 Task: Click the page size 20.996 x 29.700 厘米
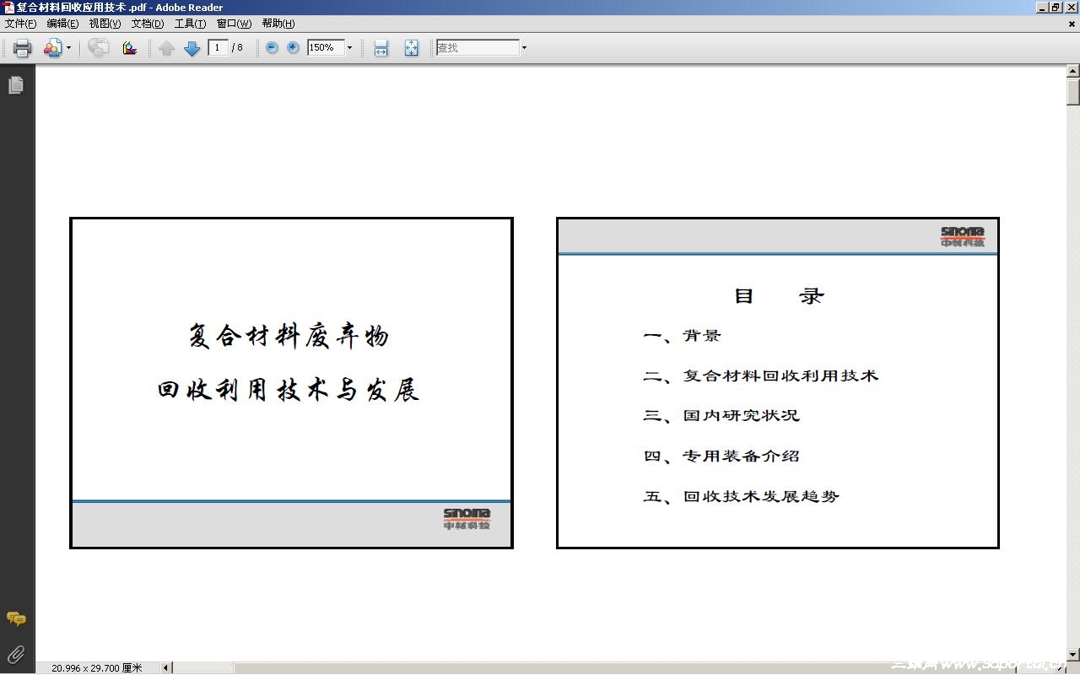(x=96, y=668)
